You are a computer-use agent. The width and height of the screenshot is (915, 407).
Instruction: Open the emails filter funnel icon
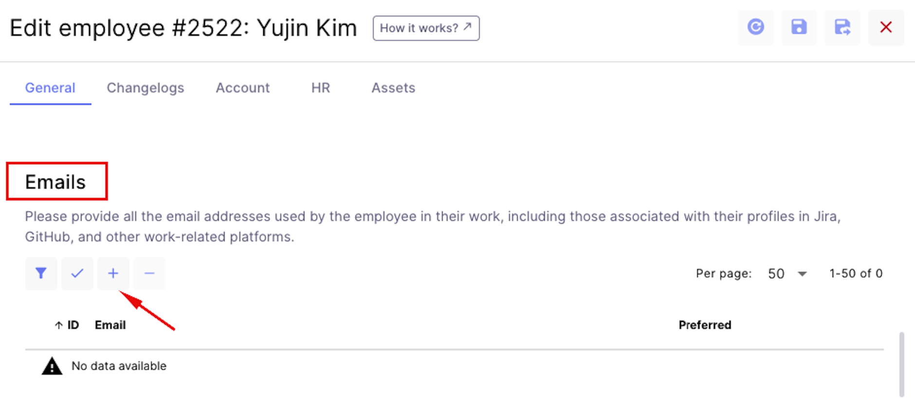tap(41, 273)
